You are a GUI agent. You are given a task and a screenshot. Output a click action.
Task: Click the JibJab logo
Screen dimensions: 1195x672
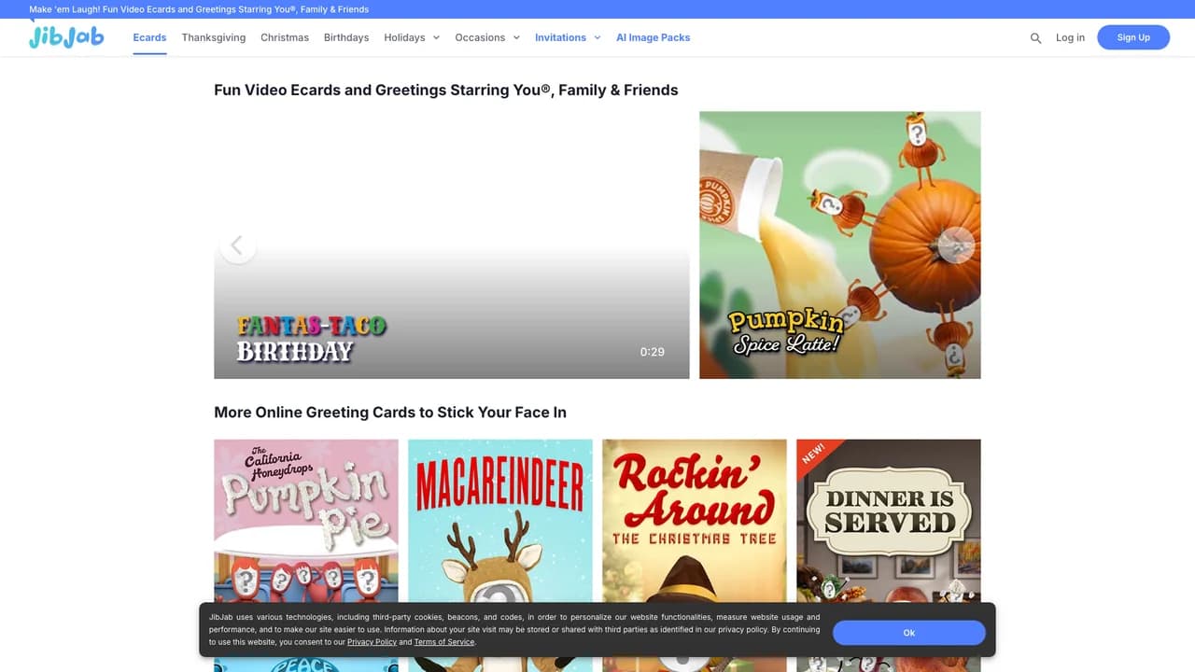point(66,36)
